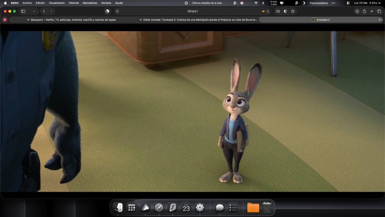This screenshot has height=217, width=385.
Task: Open the Marcadores menu
Action: coord(90,3)
